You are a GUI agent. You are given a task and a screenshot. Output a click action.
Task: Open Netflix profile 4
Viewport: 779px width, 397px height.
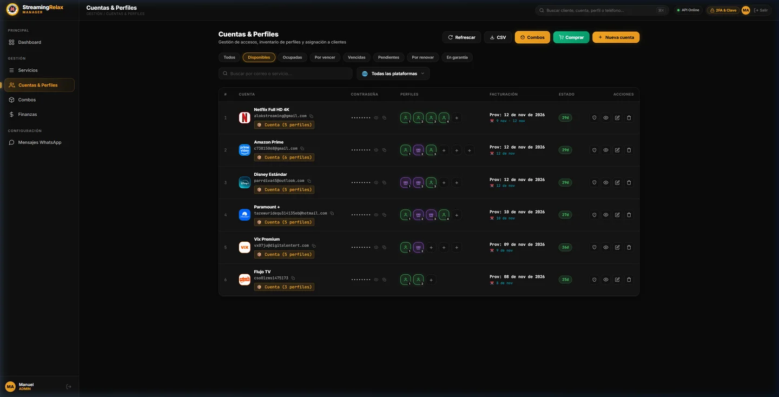point(444,118)
